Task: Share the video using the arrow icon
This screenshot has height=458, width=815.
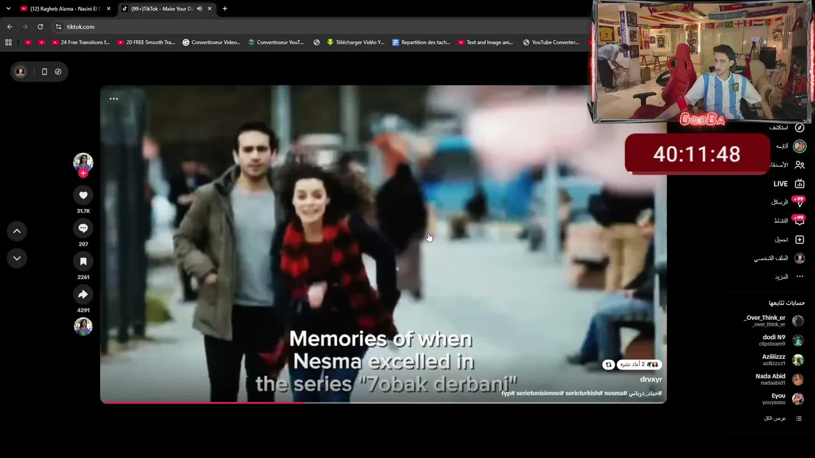Action: 83,295
